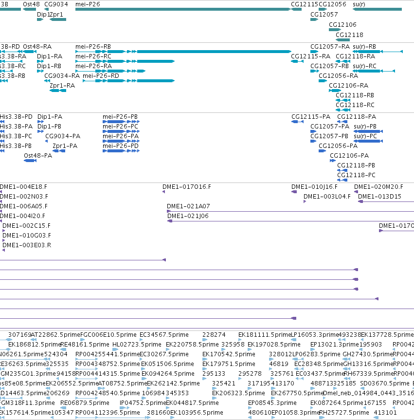Select the Dip1-RA transcript label
Viewport: 414px width, 420px height.
tap(50, 56)
